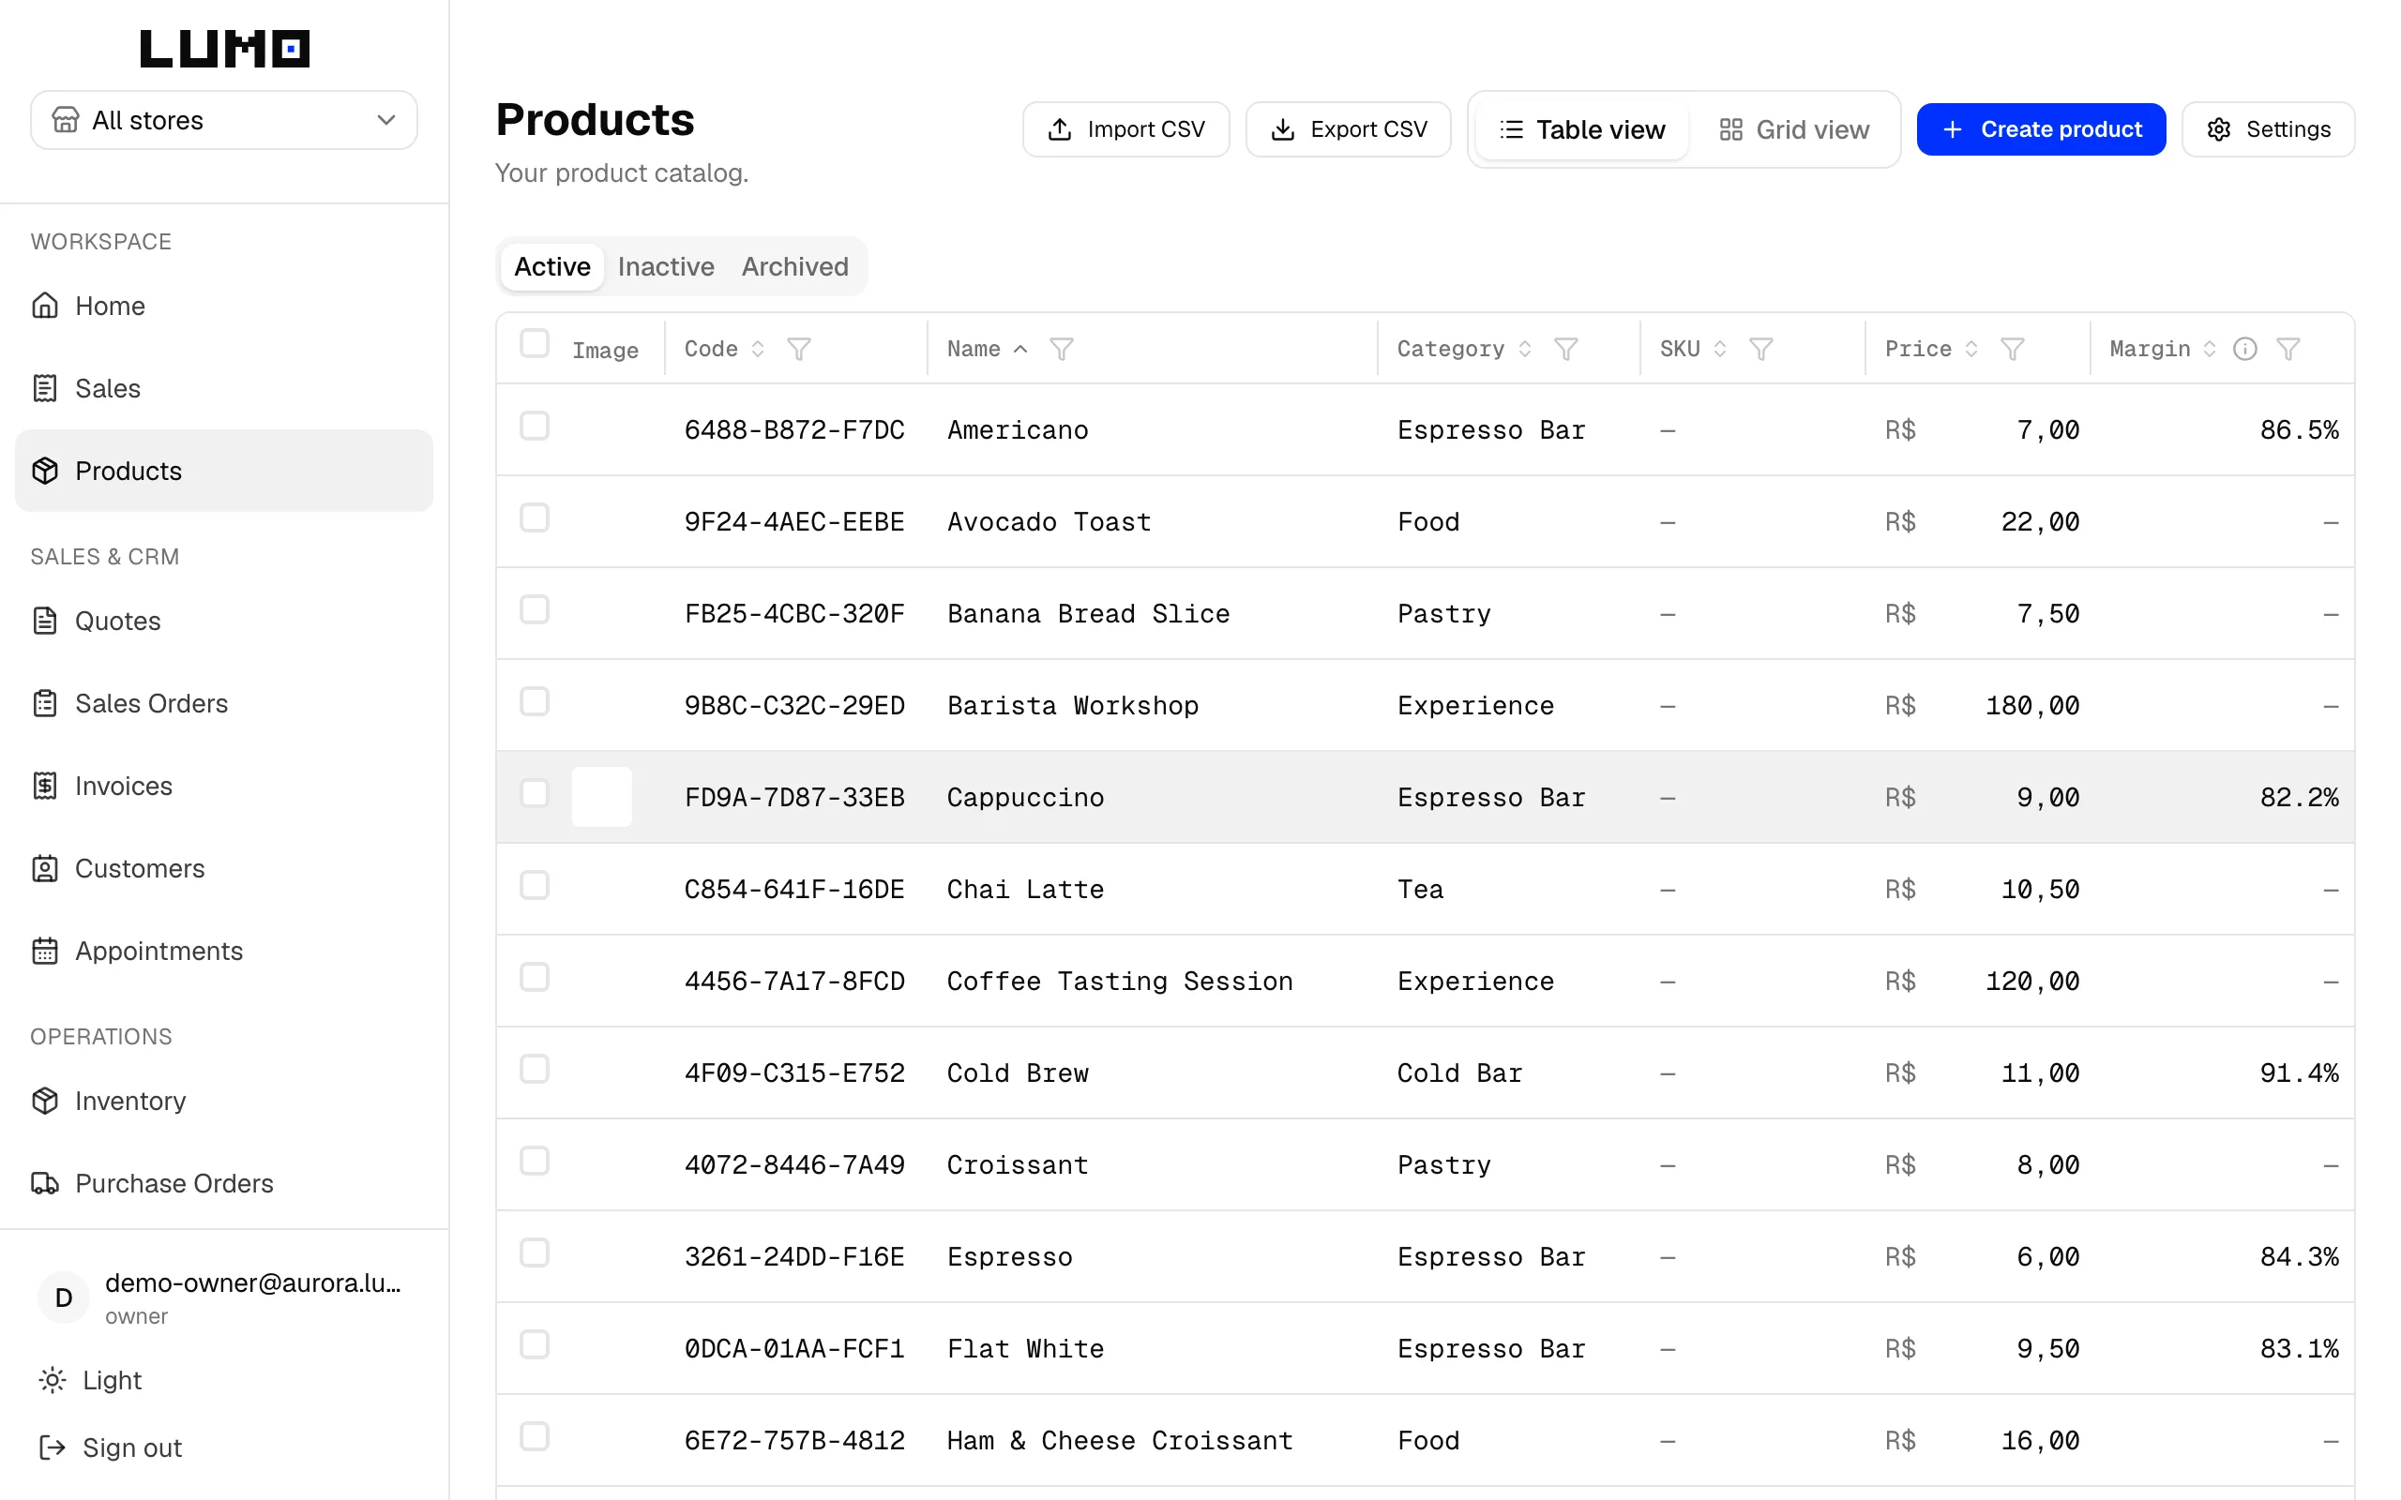
Task: Open the Name column filter funnel
Action: coord(1062,349)
